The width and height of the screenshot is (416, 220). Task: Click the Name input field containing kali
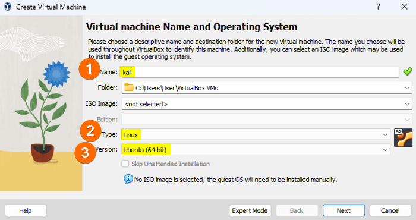tap(260, 72)
